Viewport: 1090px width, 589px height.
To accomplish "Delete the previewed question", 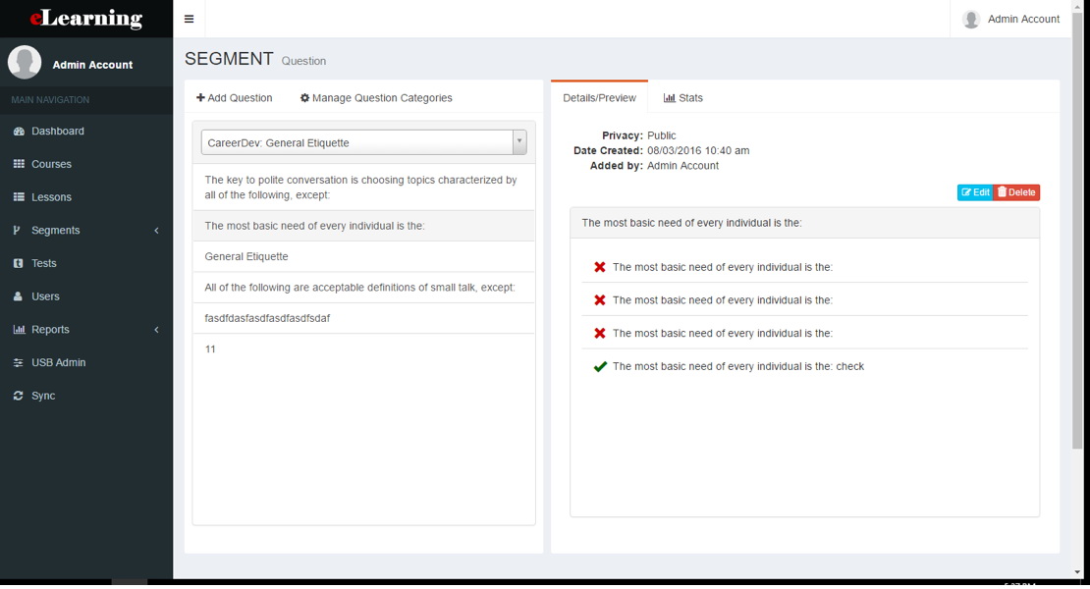I will pyautogui.click(x=1016, y=192).
